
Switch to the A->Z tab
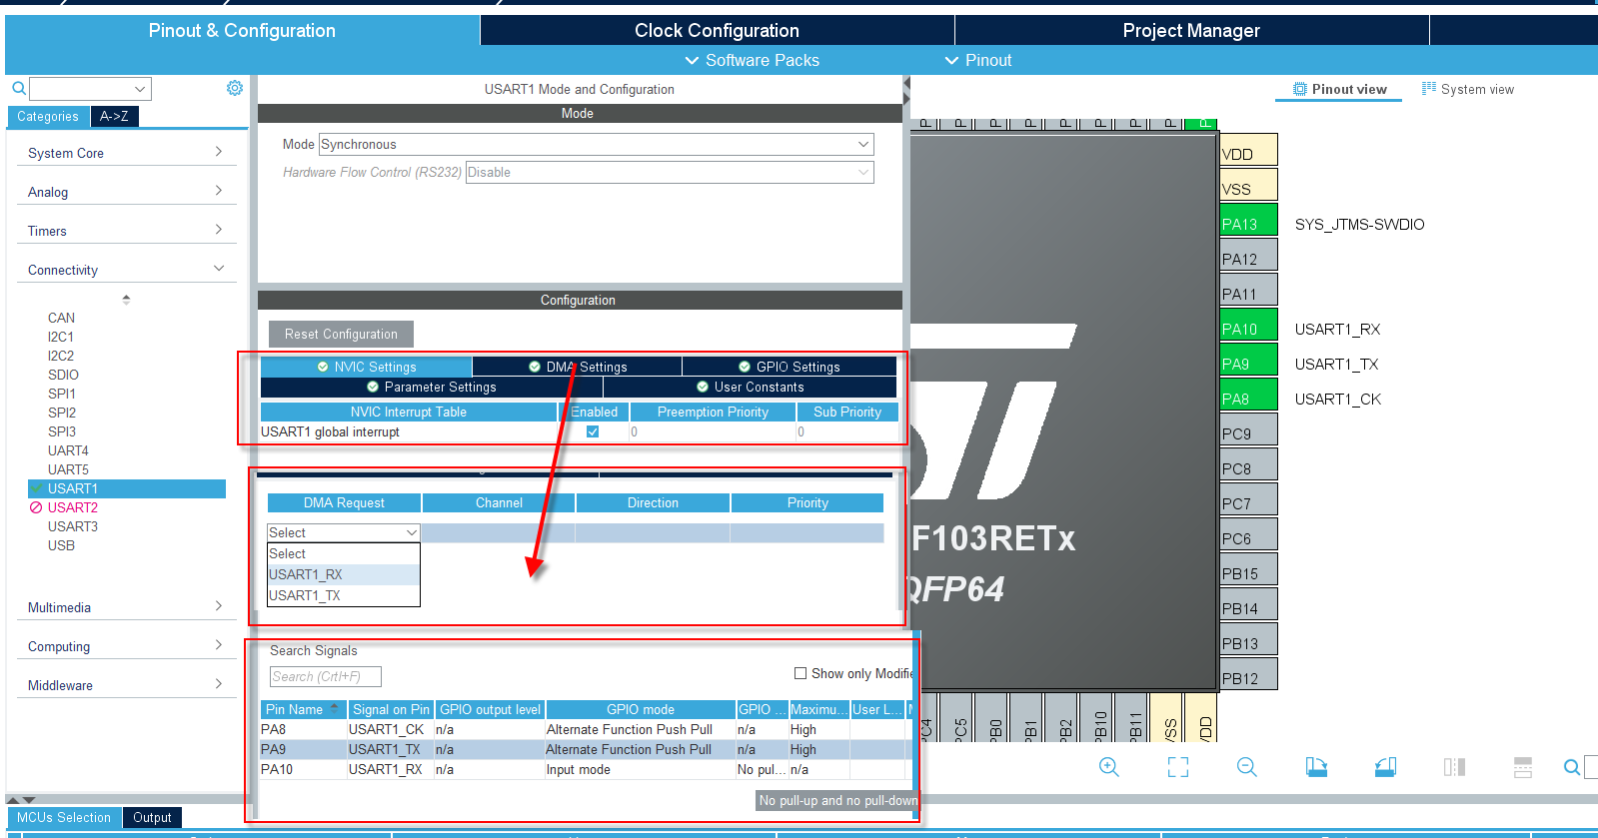coord(114,116)
